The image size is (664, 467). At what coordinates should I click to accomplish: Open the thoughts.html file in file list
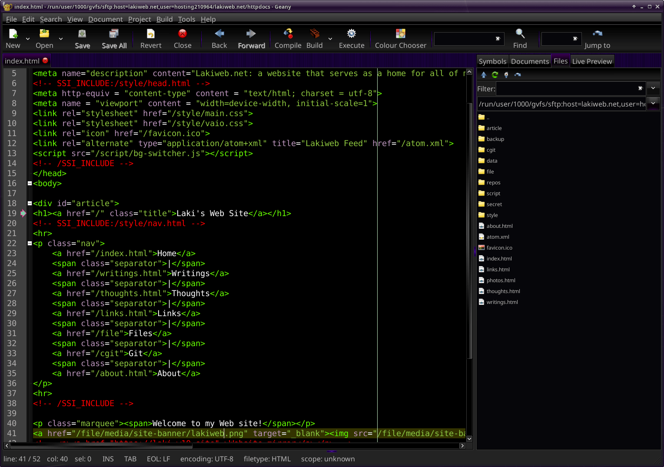click(x=503, y=291)
